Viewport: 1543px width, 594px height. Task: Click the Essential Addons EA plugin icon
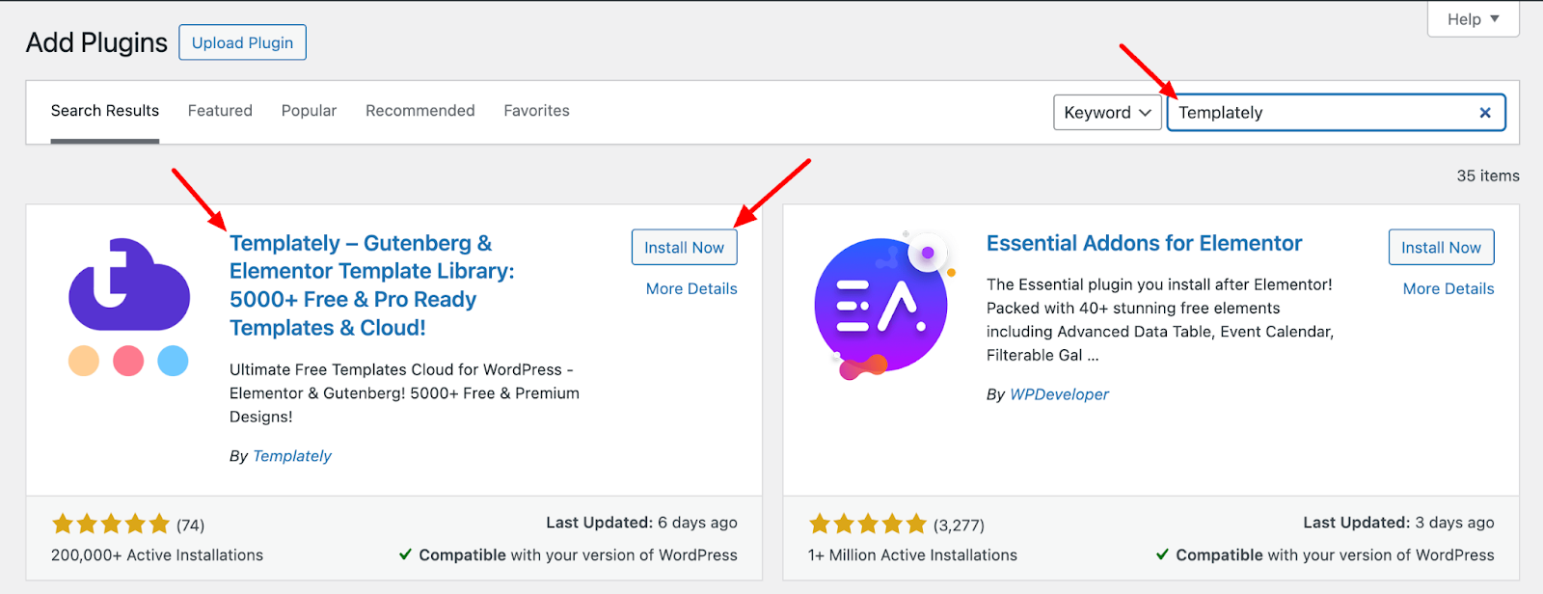884,306
